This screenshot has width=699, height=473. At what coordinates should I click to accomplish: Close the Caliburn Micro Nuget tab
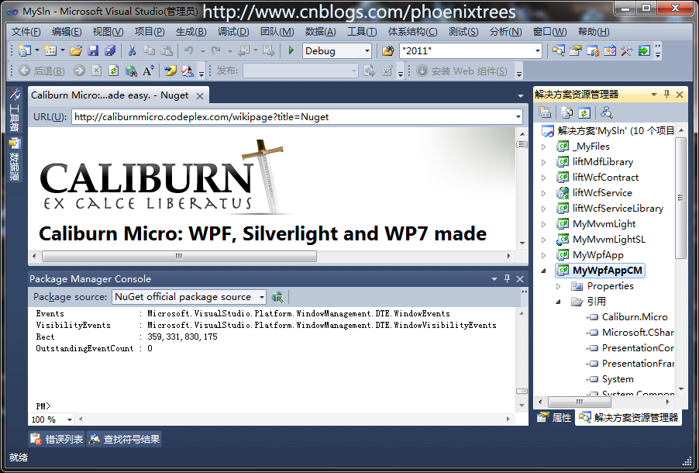click(200, 96)
